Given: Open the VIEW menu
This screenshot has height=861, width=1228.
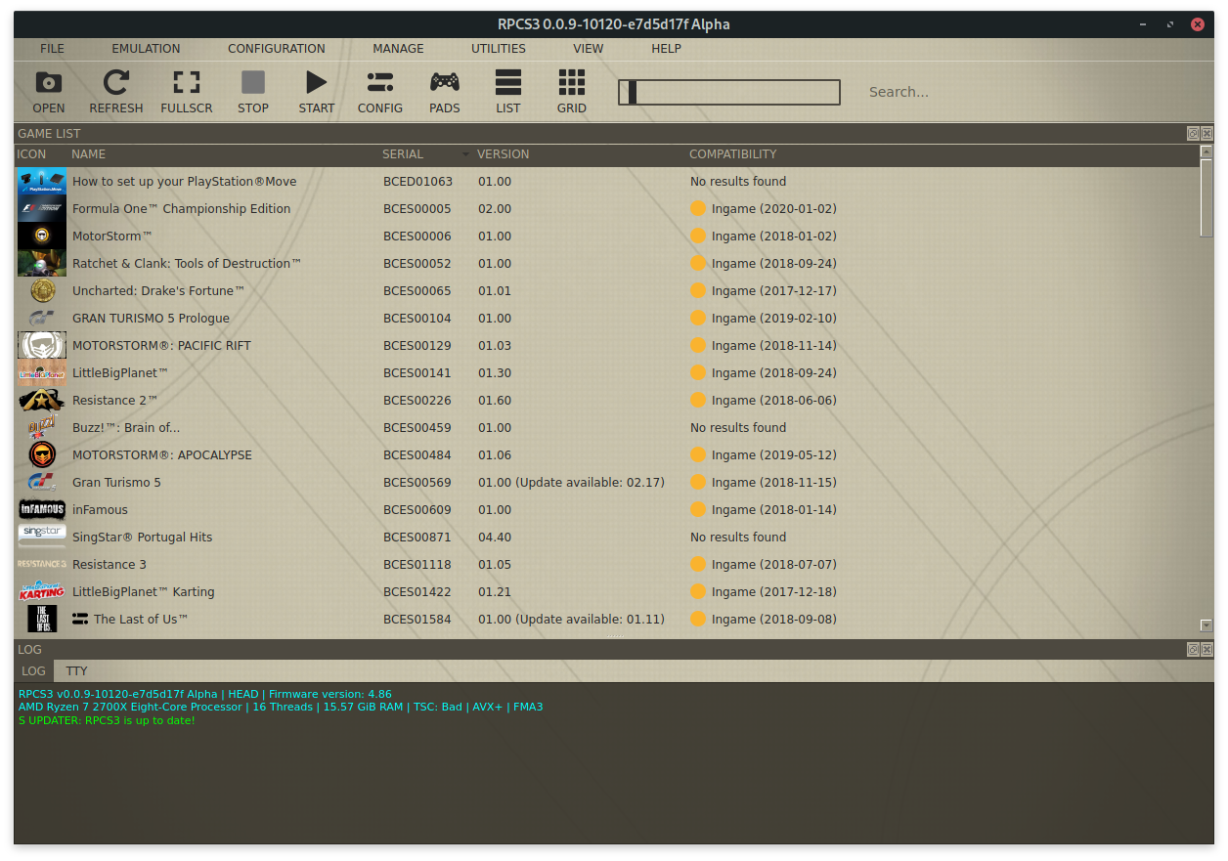Looking at the screenshot, I should point(589,49).
